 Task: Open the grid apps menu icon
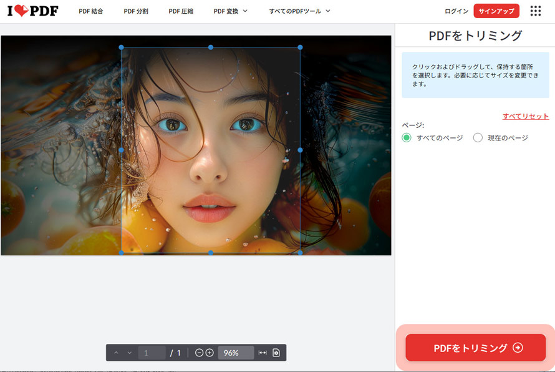(536, 11)
